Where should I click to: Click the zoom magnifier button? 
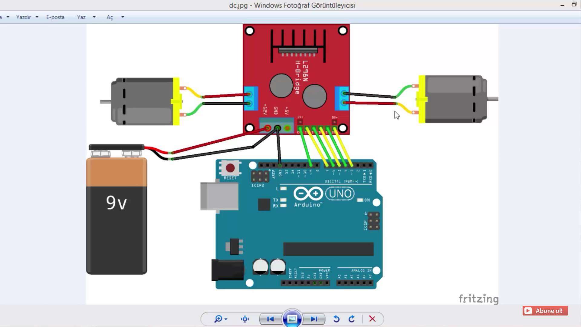point(218,319)
